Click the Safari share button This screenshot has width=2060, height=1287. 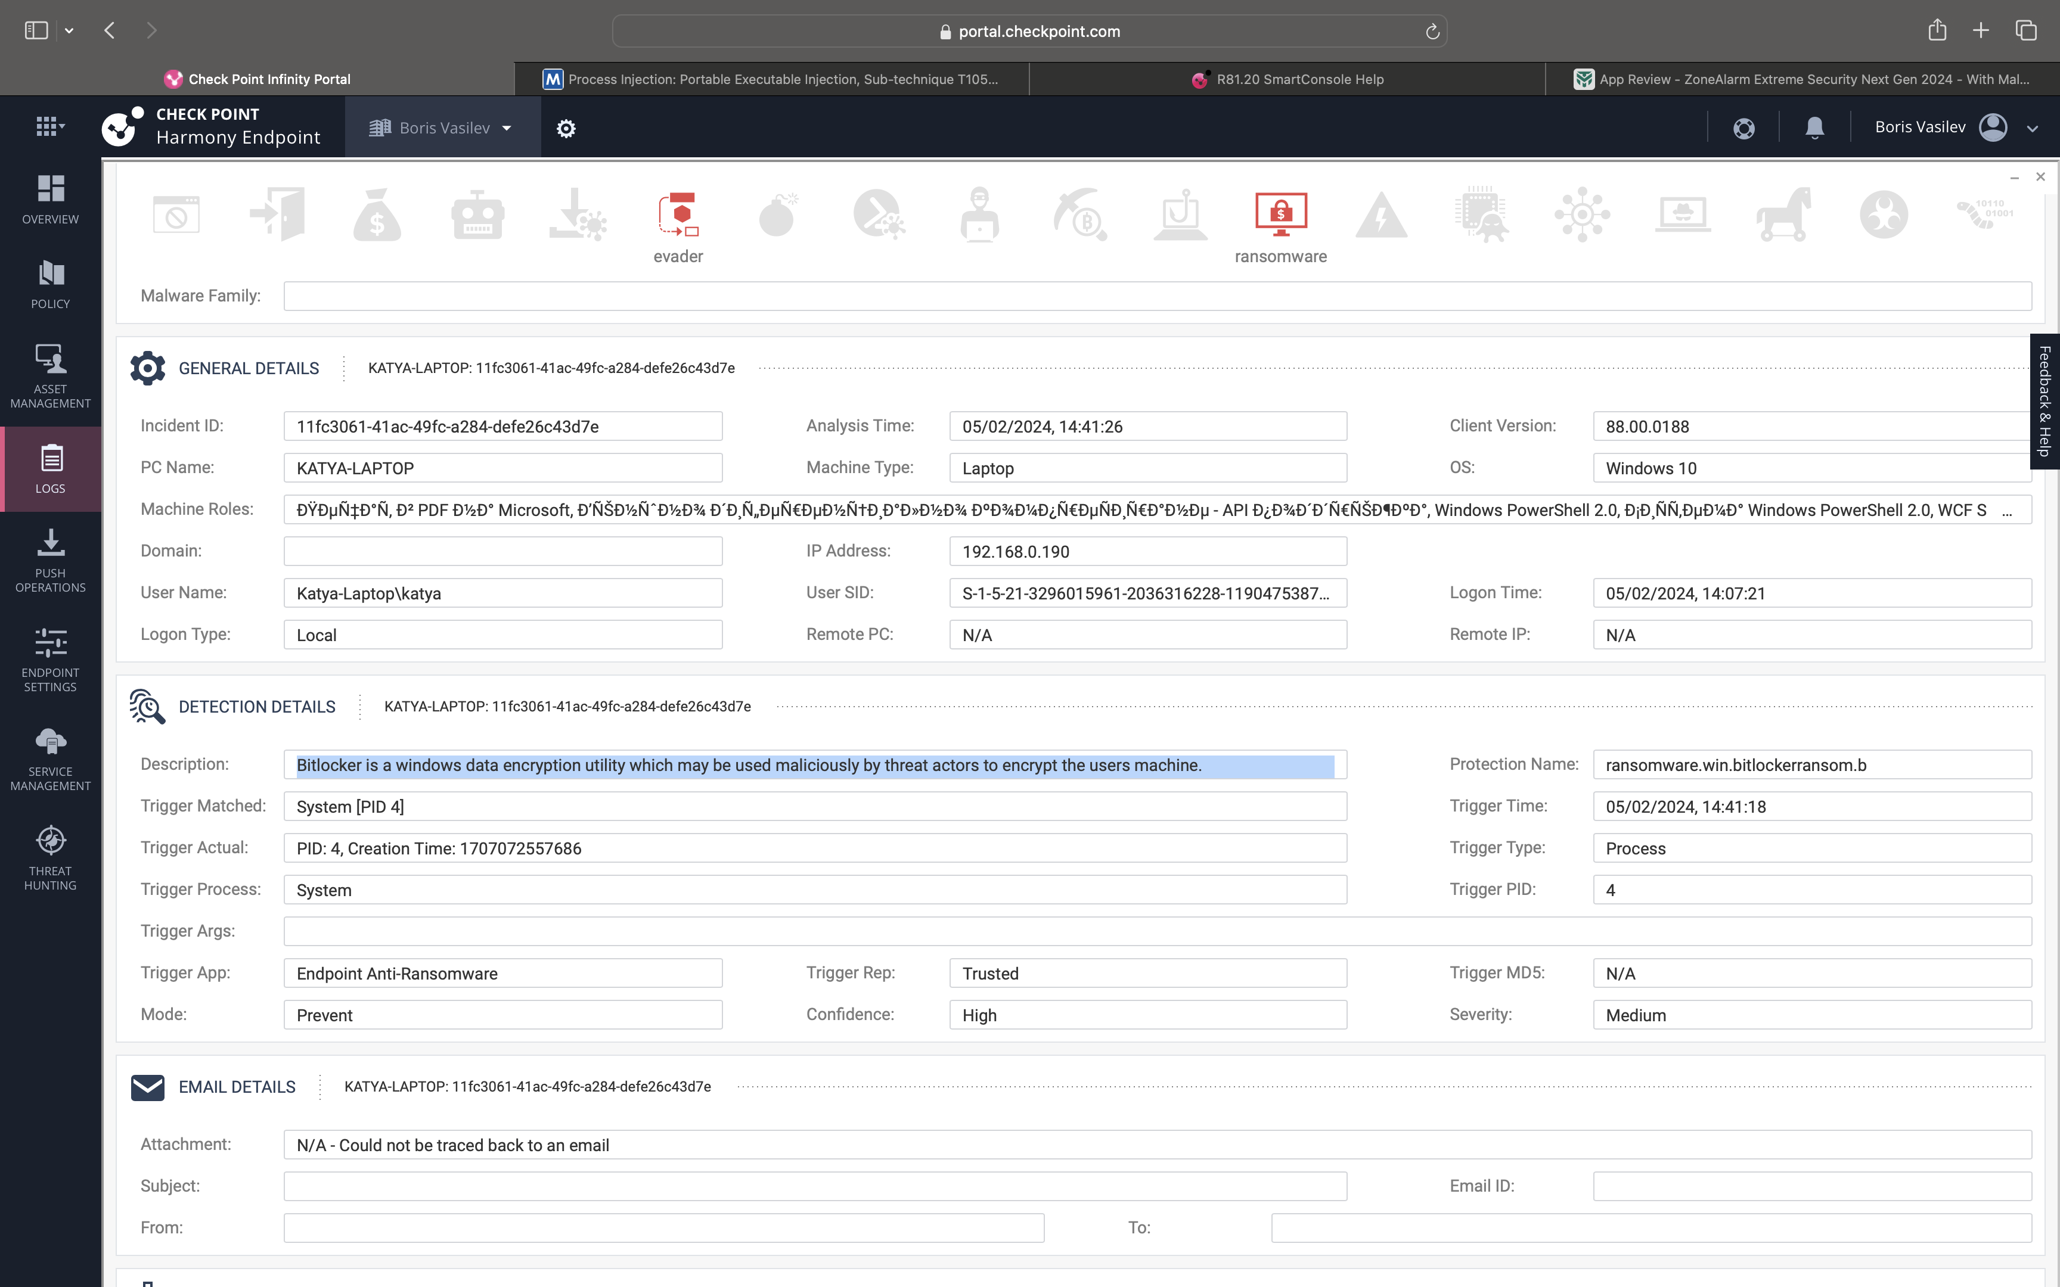pos(1937,30)
